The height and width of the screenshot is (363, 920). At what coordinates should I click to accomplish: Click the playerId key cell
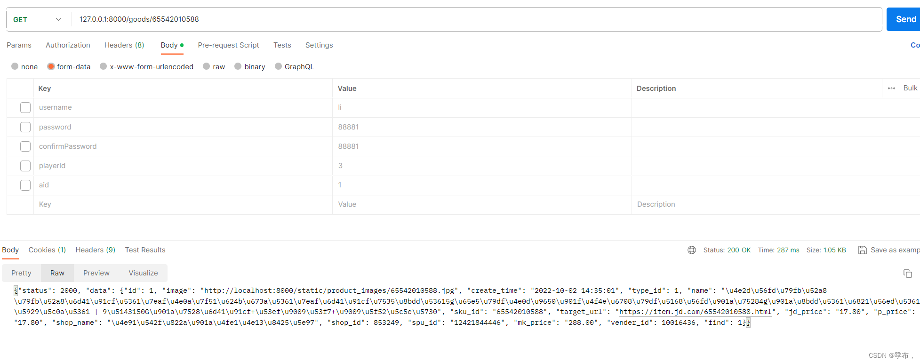(x=183, y=166)
